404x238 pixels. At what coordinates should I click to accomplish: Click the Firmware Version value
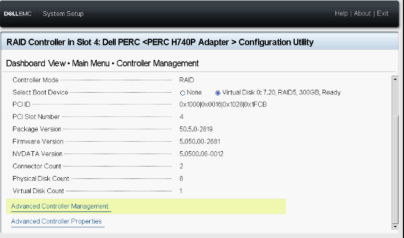201,142
